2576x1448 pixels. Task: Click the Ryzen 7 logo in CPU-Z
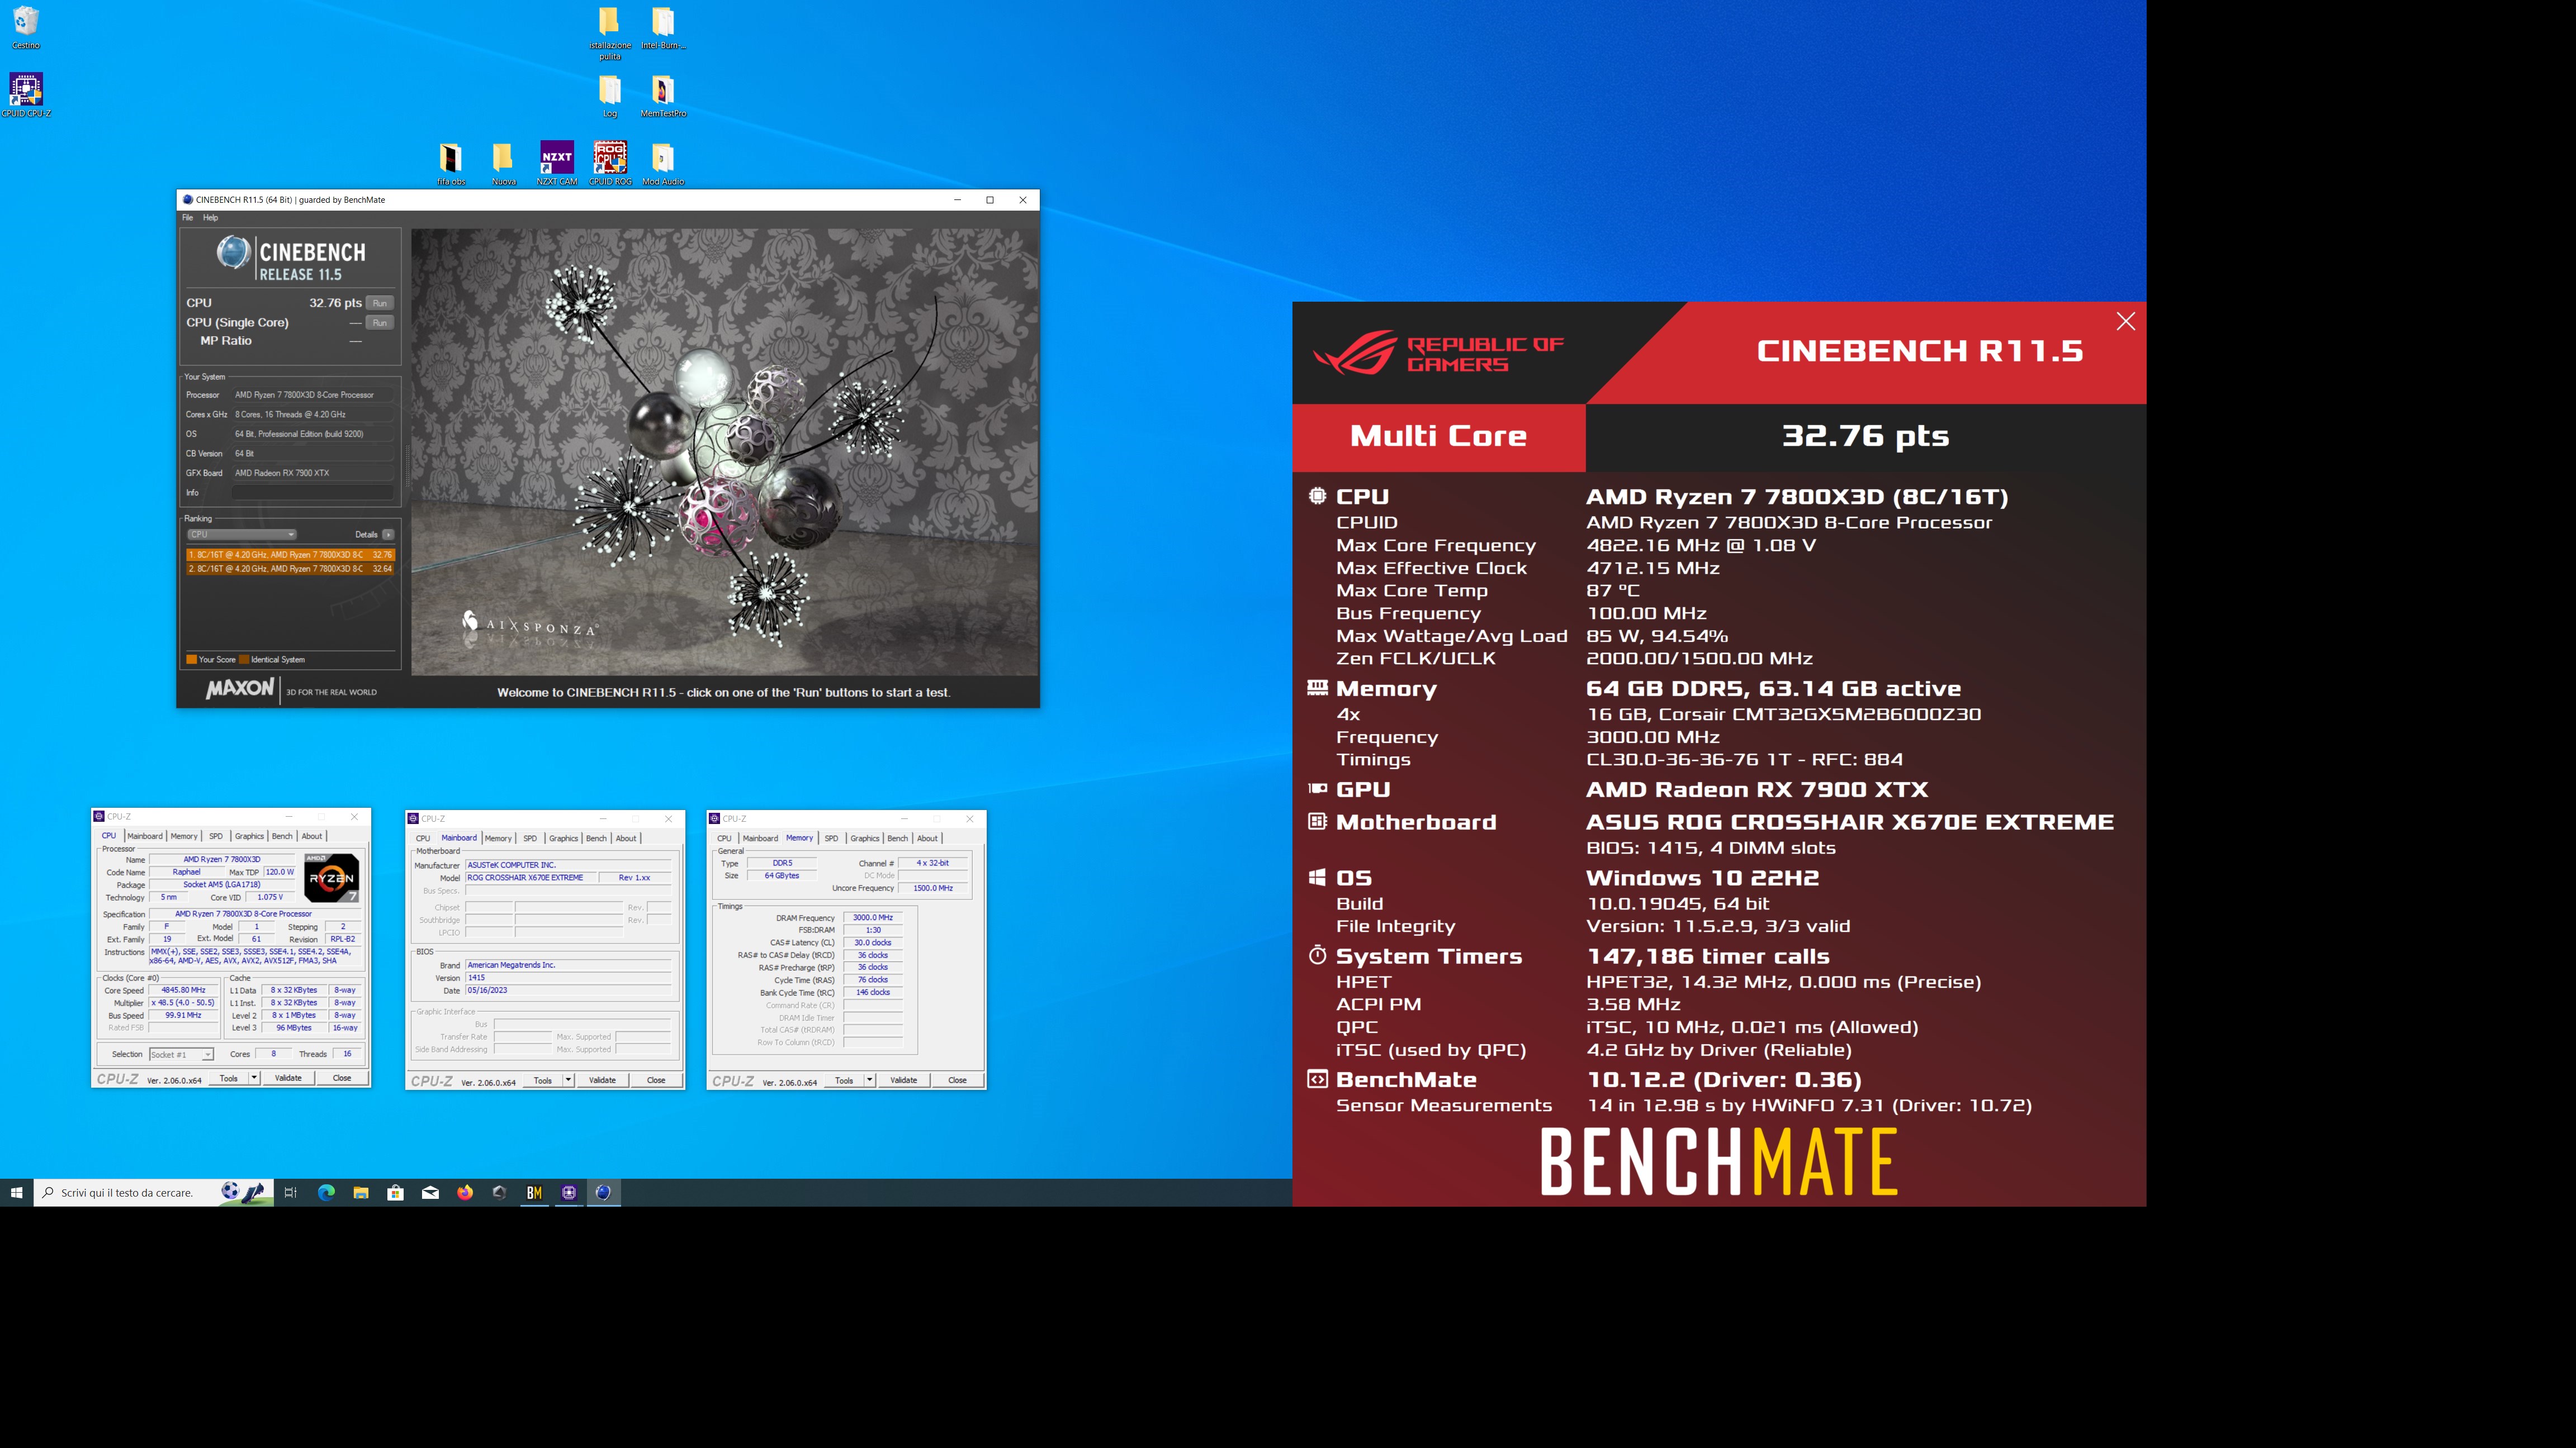331,878
